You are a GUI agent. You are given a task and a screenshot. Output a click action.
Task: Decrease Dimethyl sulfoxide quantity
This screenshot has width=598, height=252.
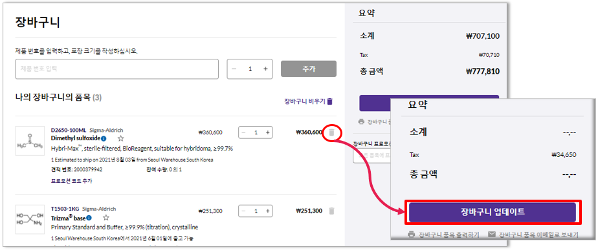244,132
